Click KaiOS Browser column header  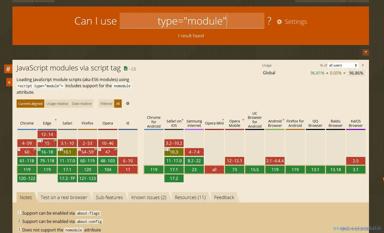pos(356,123)
